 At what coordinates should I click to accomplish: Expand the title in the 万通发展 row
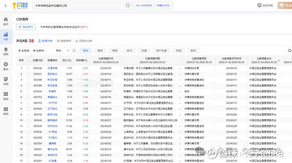coord(180,68)
